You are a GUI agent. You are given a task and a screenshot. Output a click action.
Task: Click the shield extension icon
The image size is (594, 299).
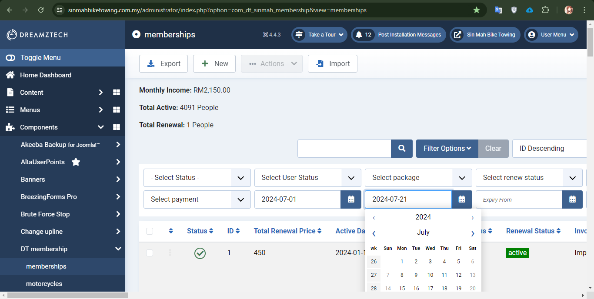[514, 10]
